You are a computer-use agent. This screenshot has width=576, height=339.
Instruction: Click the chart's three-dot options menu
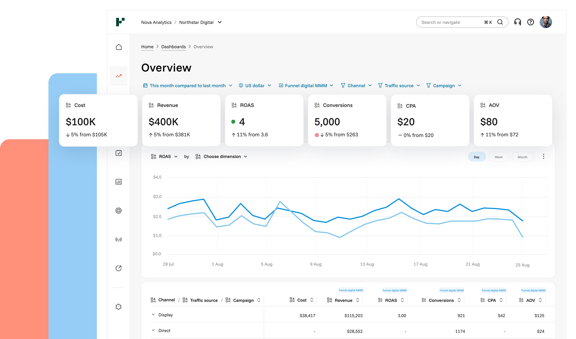point(543,157)
